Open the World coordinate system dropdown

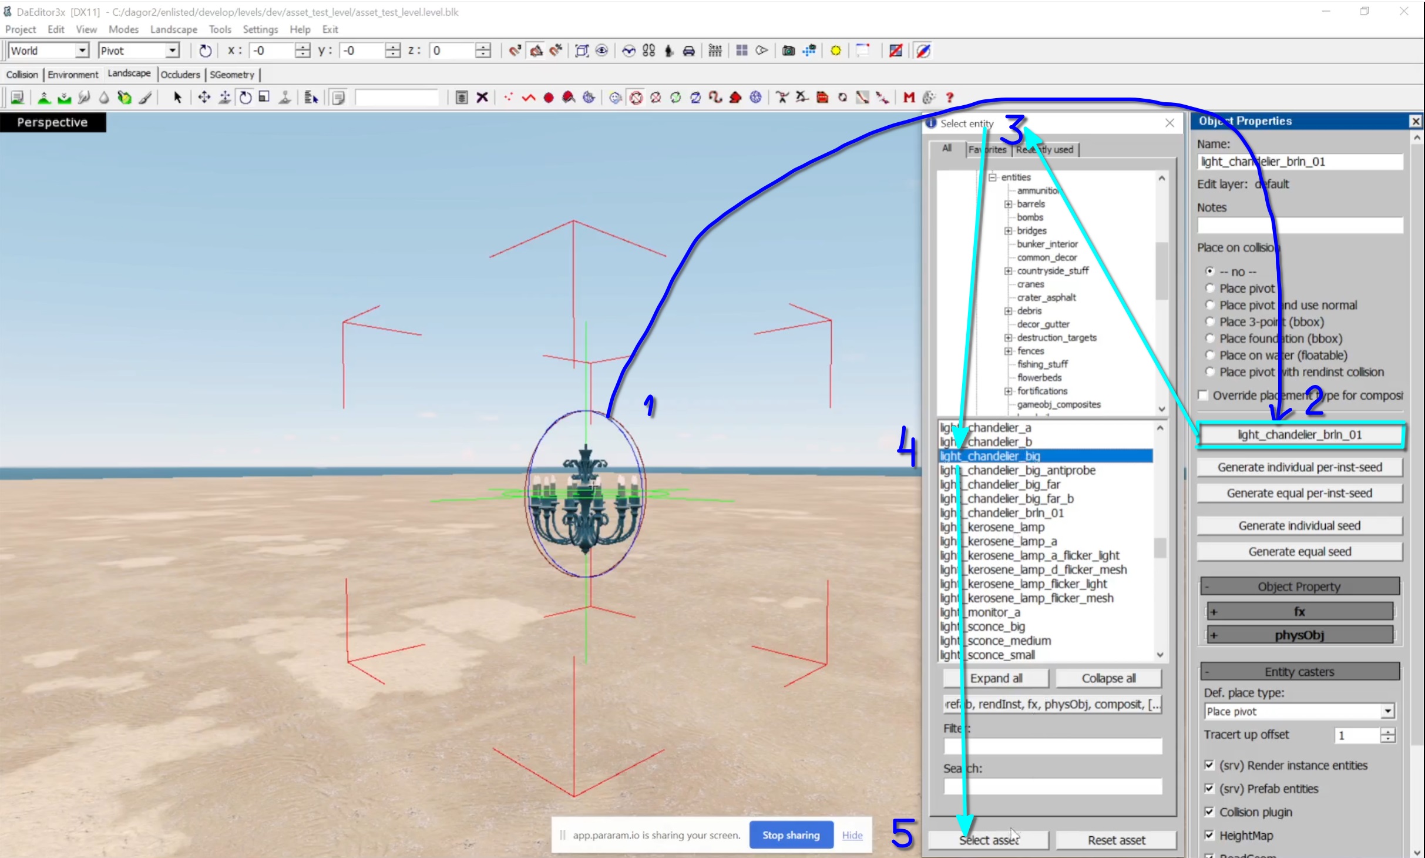82,51
